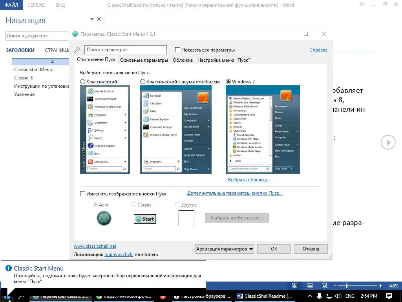
Task: Switch to Print Layout view in status bar
Action: 310,285
